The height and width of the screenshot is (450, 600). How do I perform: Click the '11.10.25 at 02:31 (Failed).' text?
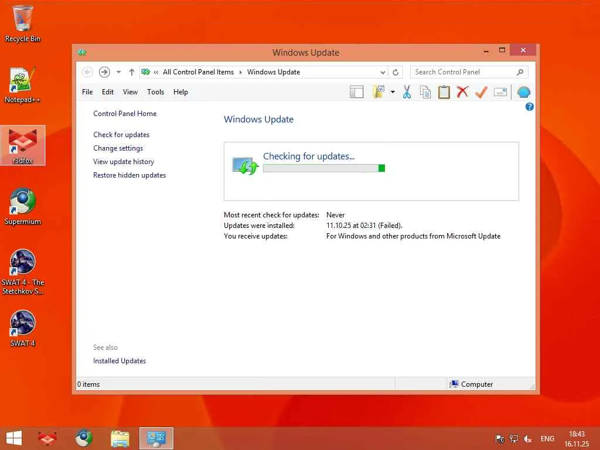(364, 226)
